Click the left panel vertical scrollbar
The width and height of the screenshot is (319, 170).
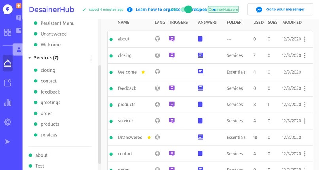point(99,115)
